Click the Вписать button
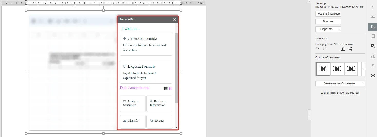 tap(328, 22)
